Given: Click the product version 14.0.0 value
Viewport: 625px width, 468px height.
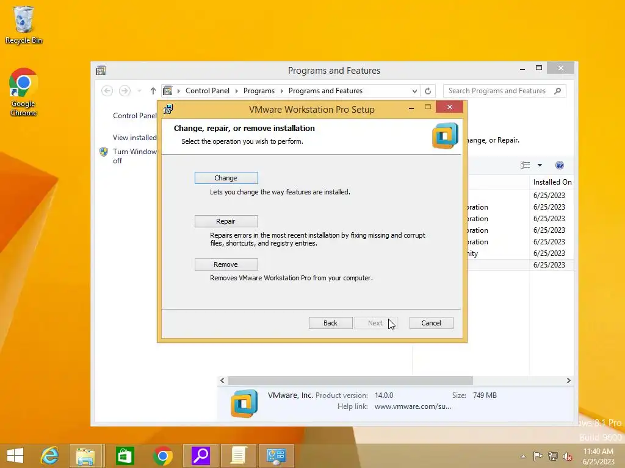Looking at the screenshot, I should pyautogui.click(x=384, y=395).
